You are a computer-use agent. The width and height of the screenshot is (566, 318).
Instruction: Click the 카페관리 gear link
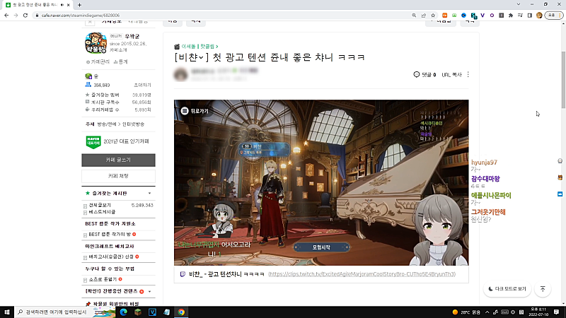click(98, 62)
